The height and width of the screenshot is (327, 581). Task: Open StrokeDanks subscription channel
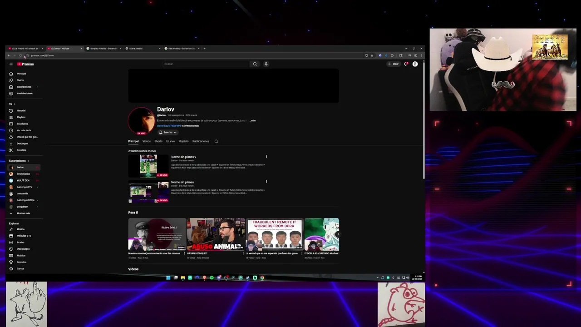[23, 174]
